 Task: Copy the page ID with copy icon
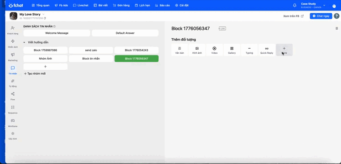tap(45, 18)
